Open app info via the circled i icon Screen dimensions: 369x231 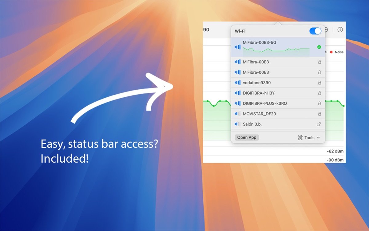click(x=340, y=30)
